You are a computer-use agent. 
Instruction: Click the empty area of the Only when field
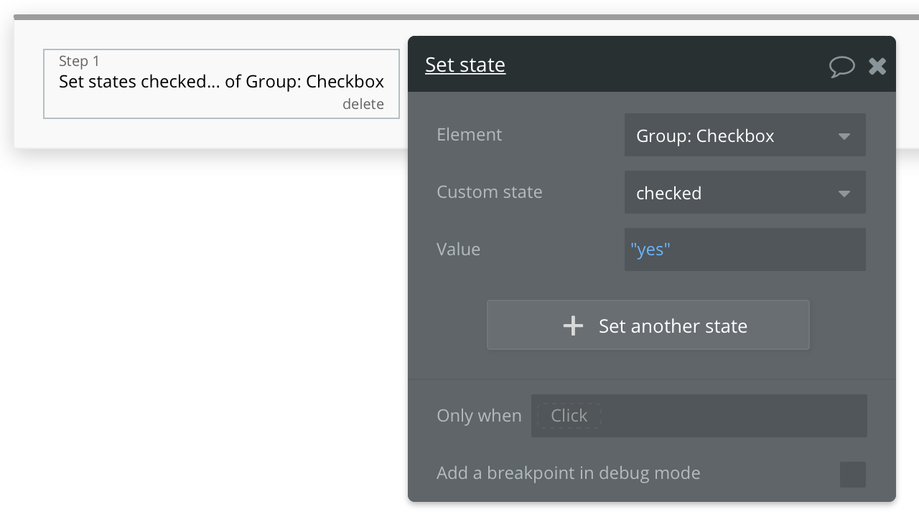click(x=732, y=416)
